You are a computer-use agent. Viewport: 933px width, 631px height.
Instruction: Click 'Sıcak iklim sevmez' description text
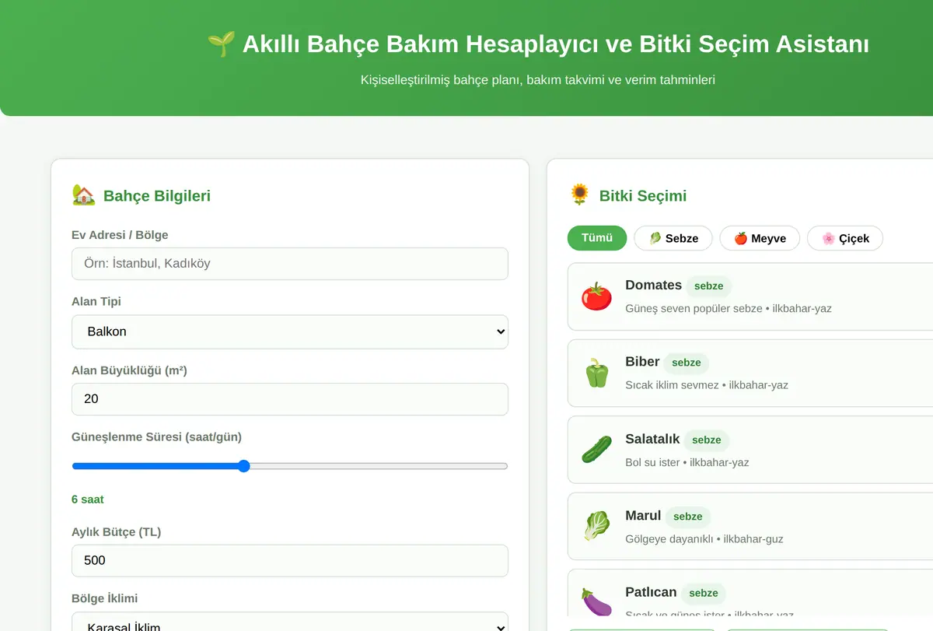tap(672, 384)
